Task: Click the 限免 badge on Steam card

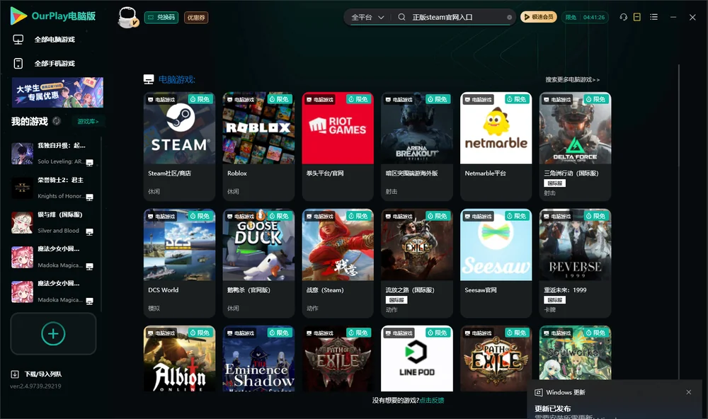Action: [x=200, y=99]
